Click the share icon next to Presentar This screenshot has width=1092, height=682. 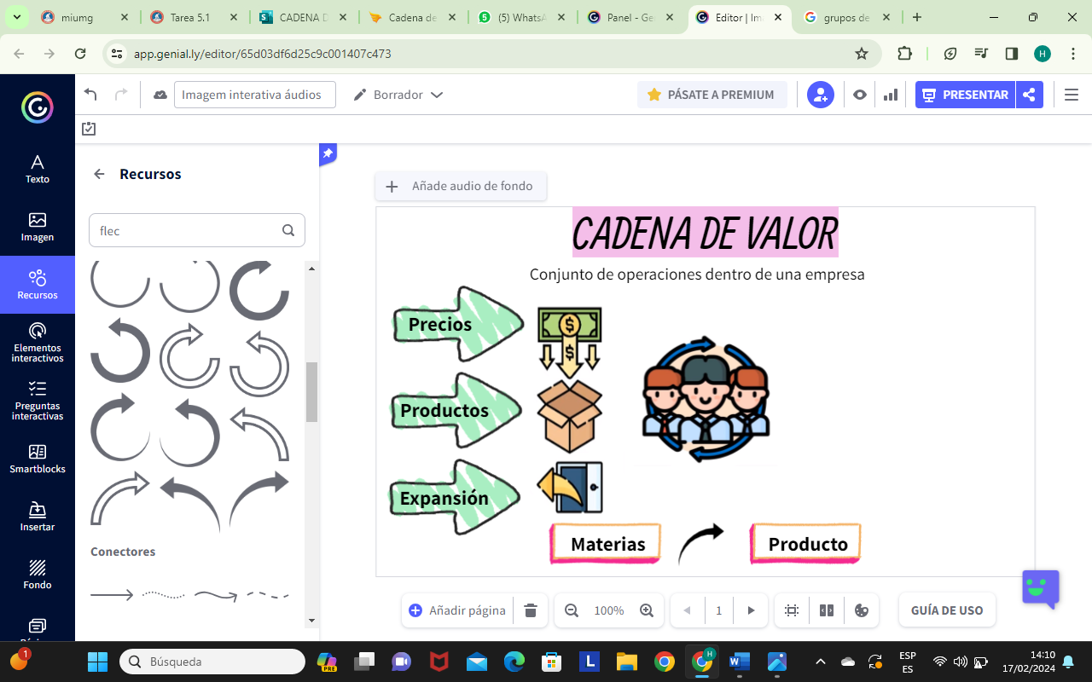1030,95
